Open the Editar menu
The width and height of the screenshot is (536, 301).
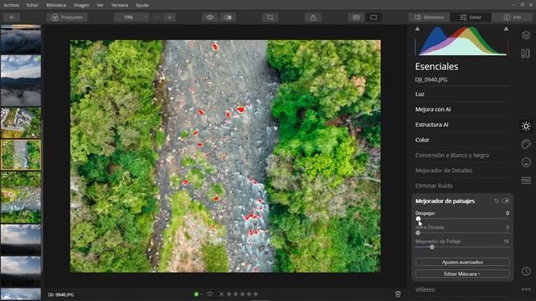tap(33, 5)
